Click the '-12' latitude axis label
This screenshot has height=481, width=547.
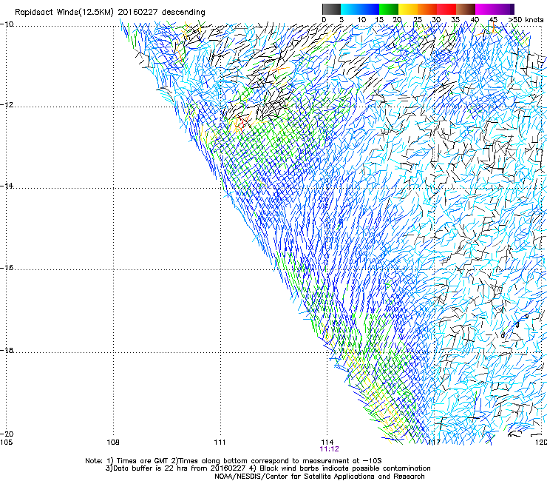[7, 105]
